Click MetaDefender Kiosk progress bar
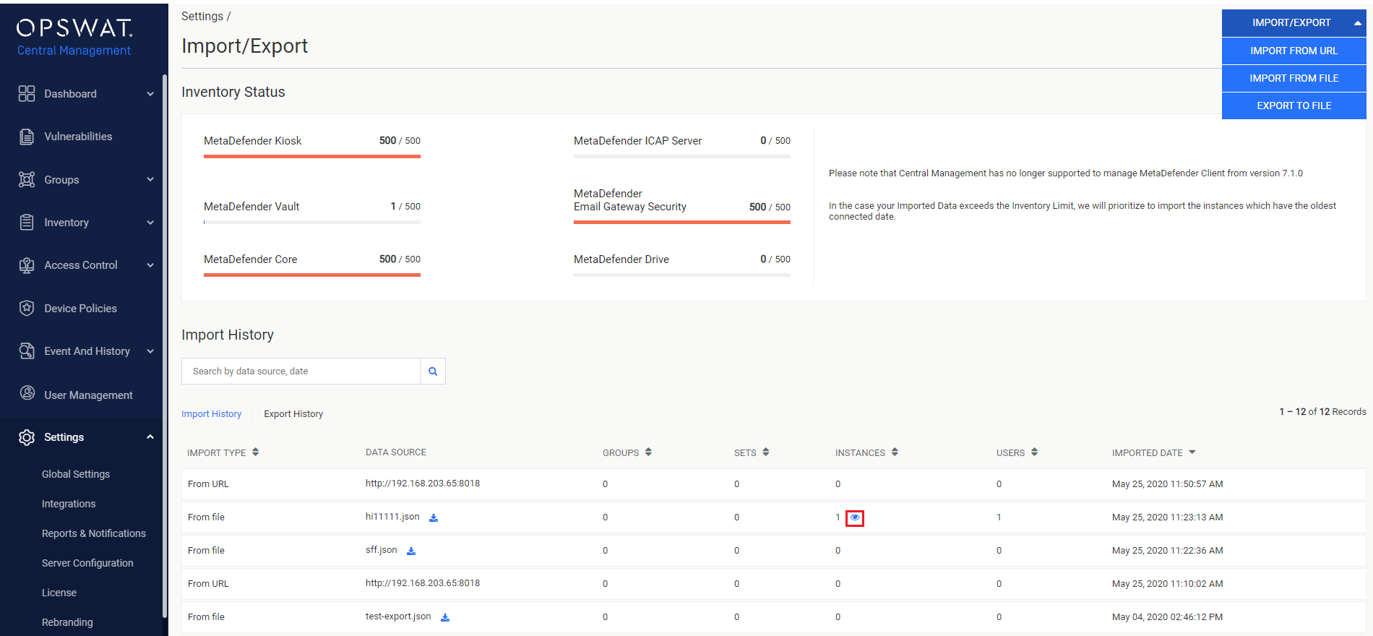The width and height of the screenshot is (1373, 636). tap(312, 156)
